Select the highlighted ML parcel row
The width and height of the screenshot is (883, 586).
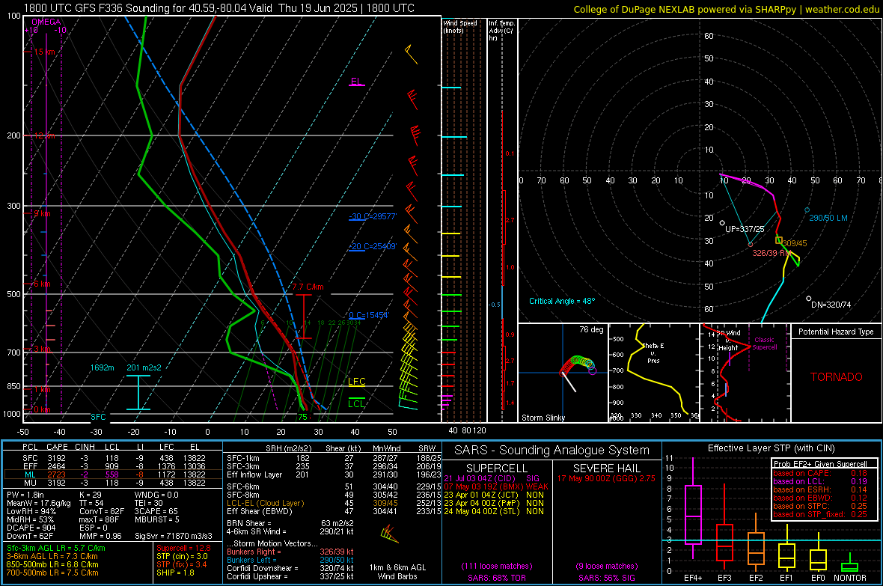click(x=113, y=474)
